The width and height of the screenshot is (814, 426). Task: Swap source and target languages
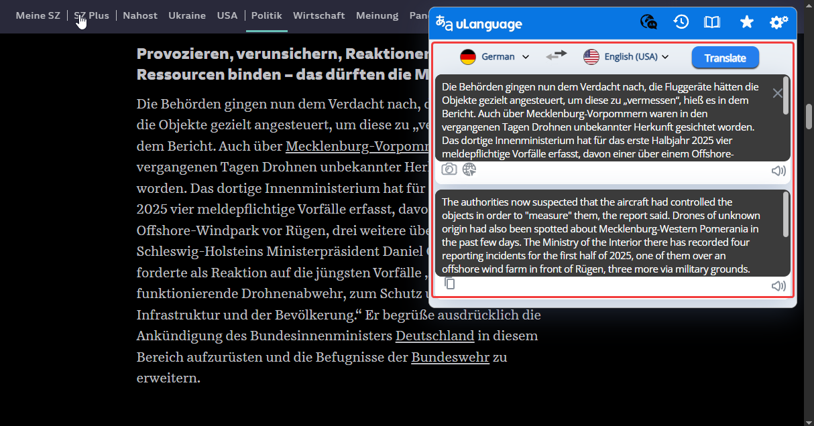556,56
